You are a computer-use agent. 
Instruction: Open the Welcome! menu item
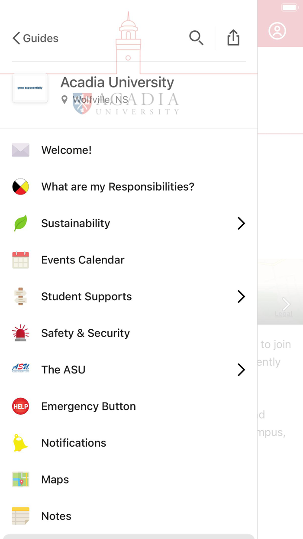pos(67,150)
